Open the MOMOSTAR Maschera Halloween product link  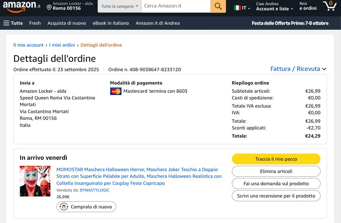(139, 176)
